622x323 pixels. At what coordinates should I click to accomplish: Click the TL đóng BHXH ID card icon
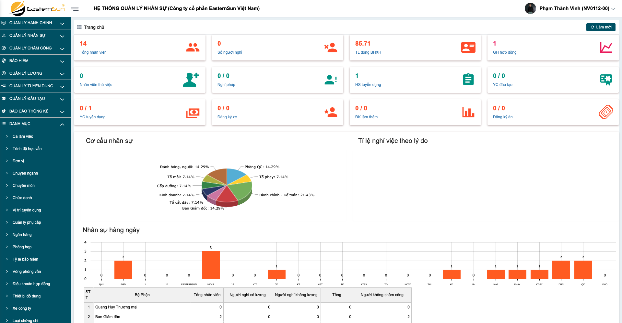(468, 48)
